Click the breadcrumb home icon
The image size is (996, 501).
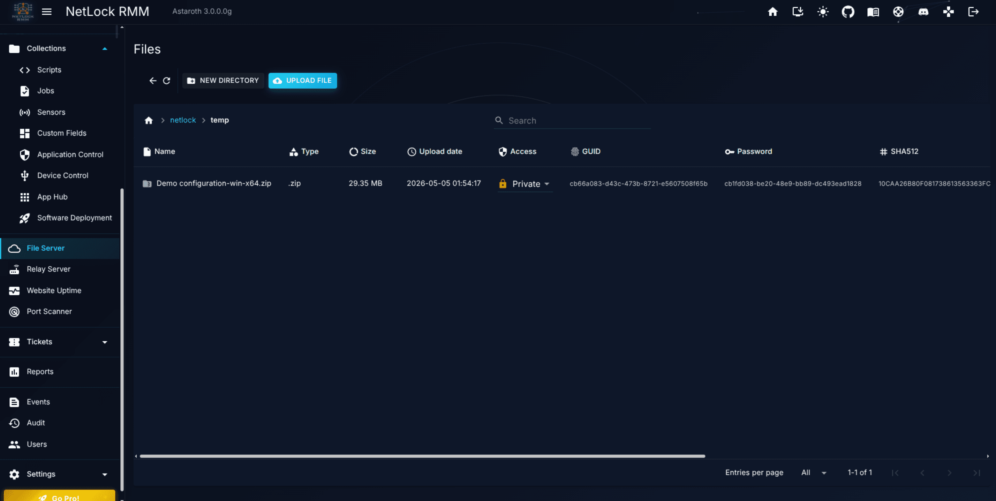click(x=149, y=120)
